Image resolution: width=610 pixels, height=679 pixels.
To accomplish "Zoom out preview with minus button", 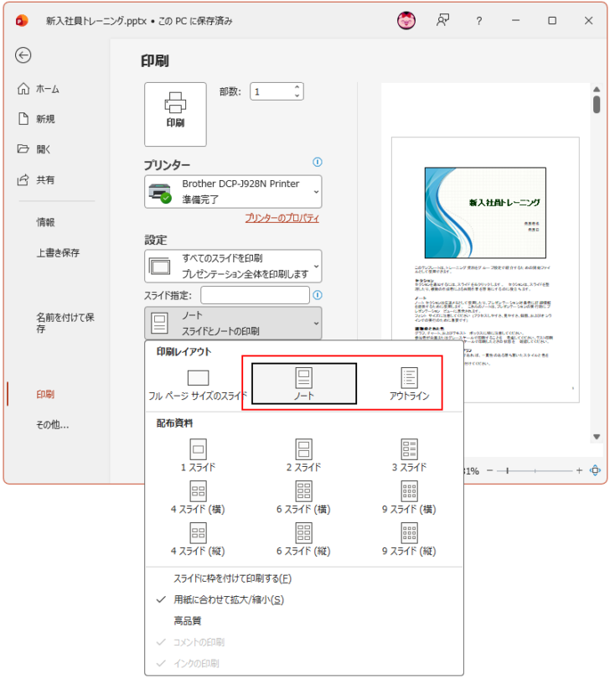I will coord(489,471).
